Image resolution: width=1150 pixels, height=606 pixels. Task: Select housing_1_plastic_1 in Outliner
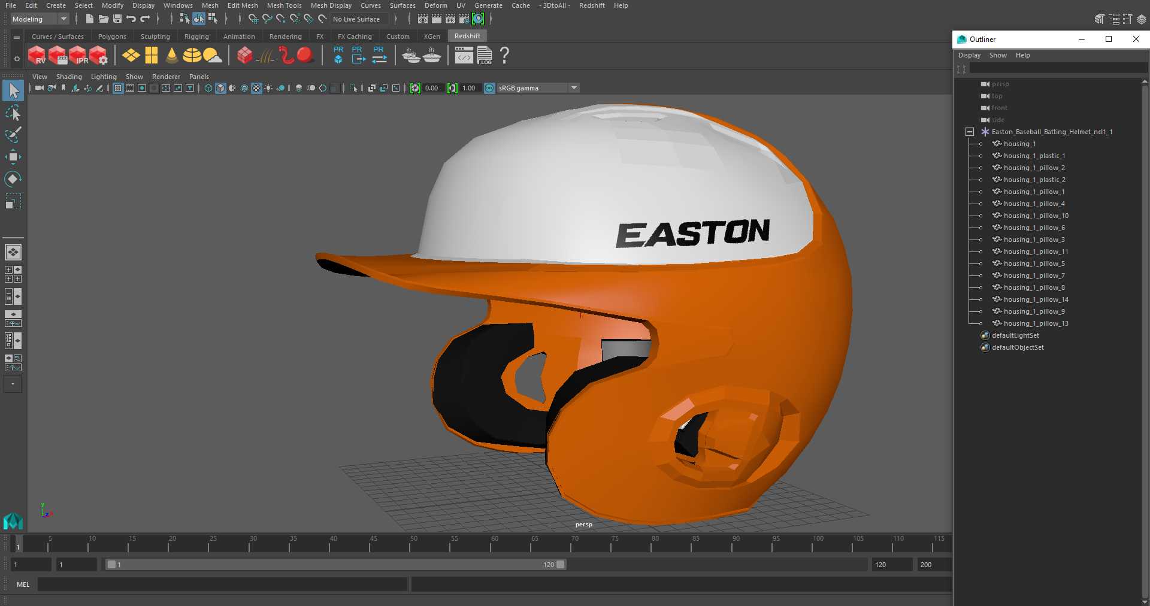pyautogui.click(x=1034, y=156)
